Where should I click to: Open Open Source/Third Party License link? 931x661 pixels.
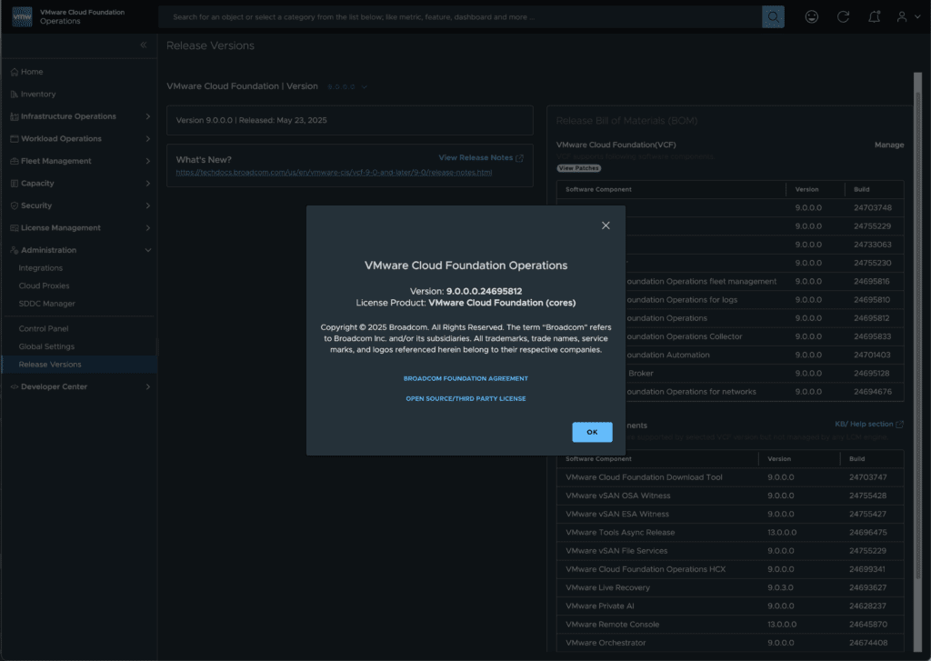[x=465, y=398]
